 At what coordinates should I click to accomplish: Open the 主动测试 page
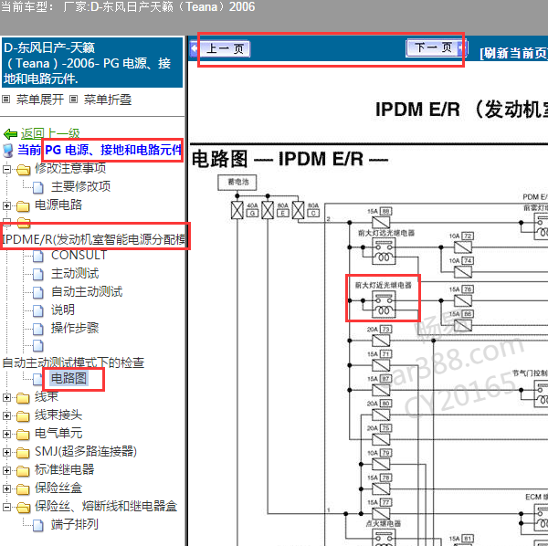coord(75,273)
